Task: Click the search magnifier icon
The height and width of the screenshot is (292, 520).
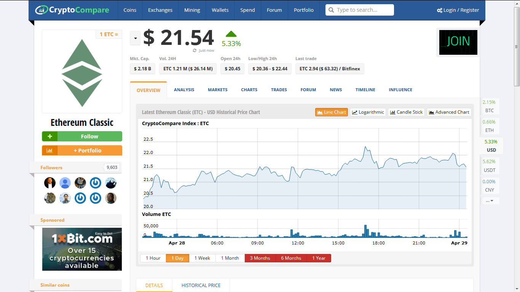Action: [331, 10]
